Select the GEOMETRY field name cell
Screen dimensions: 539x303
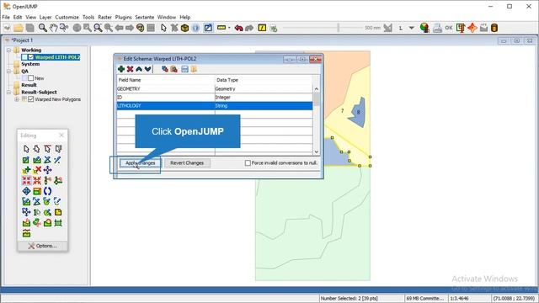click(166, 88)
